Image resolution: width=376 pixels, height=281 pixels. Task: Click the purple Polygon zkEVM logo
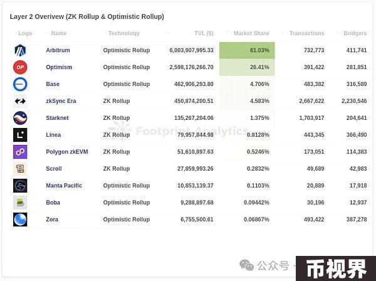point(20,152)
